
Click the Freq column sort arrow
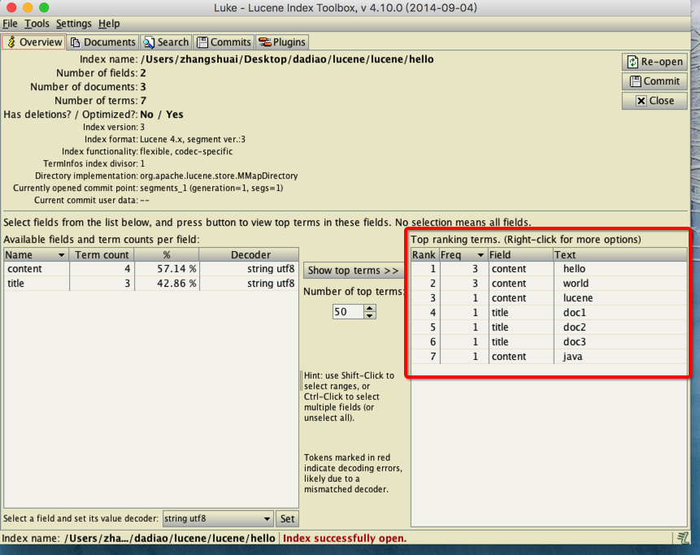click(x=480, y=255)
